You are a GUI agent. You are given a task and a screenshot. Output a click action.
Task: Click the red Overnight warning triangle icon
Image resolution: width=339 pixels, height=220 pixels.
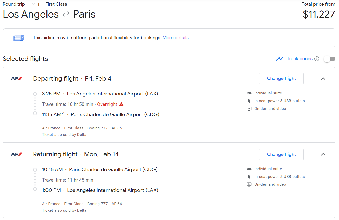pos(121,104)
